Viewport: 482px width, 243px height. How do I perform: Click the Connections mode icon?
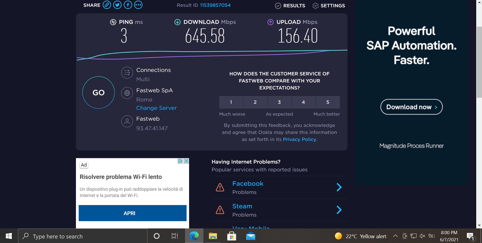click(x=127, y=73)
